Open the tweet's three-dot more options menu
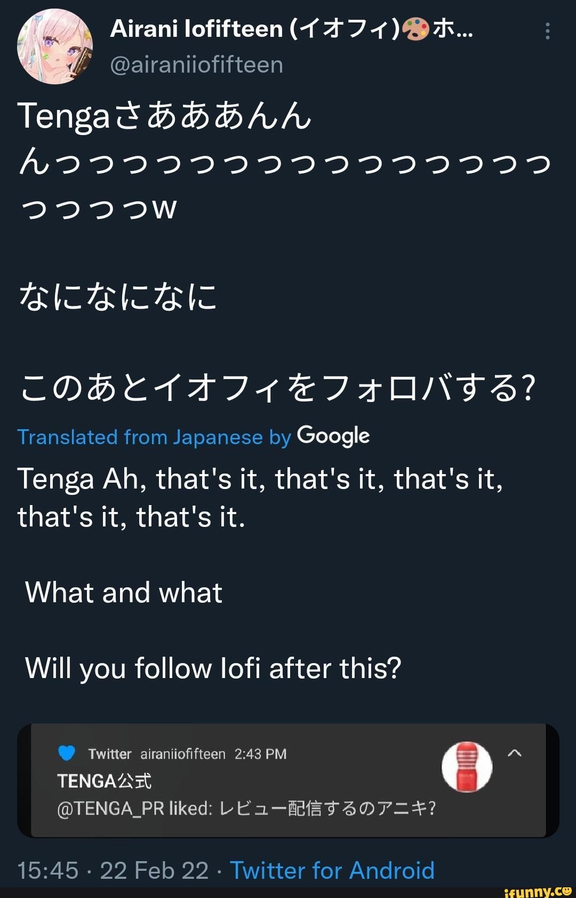The height and width of the screenshot is (898, 576). [547, 31]
